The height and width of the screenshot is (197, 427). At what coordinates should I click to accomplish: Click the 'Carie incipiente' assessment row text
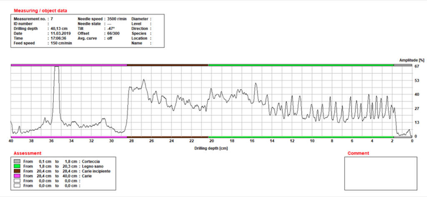(x=96, y=172)
